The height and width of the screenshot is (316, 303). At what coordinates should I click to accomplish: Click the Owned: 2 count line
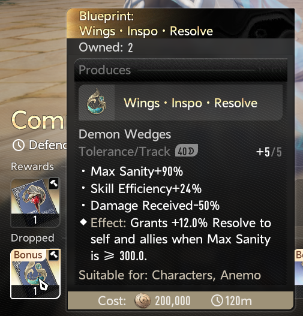click(x=106, y=47)
